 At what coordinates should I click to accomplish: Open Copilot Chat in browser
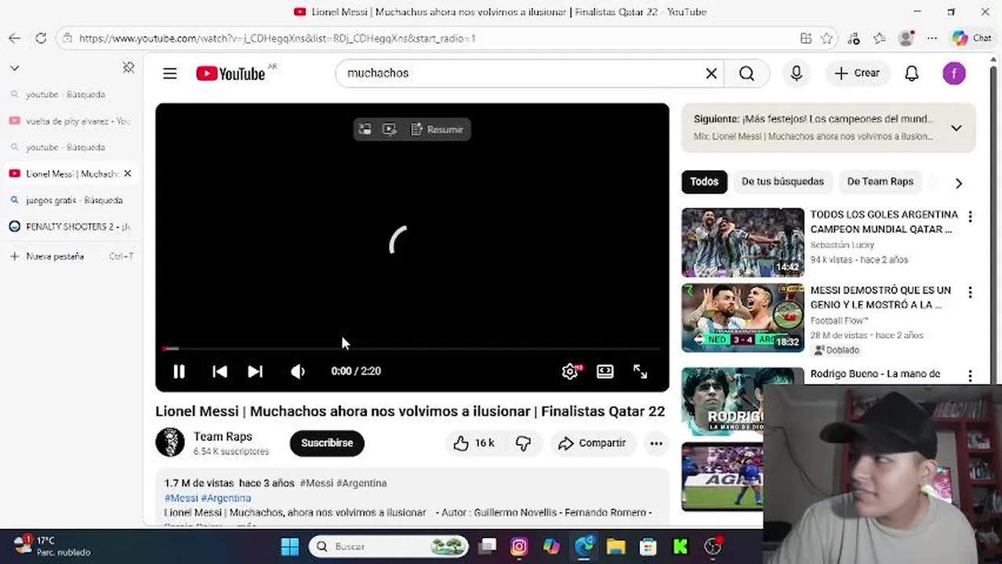(972, 38)
